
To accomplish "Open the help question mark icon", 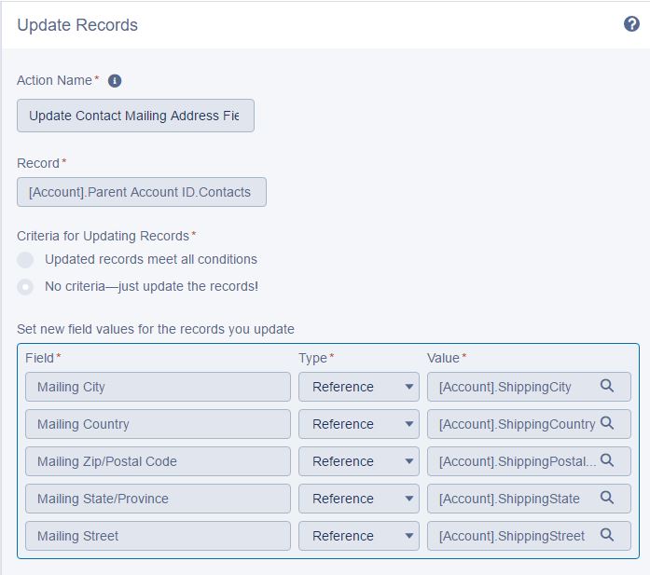I will (631, 24).
